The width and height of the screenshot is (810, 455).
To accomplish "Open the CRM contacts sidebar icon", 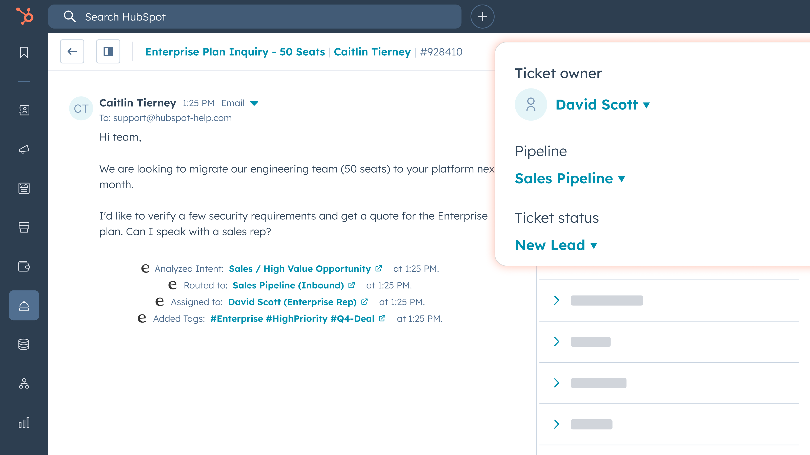I will (x=24, y=110).
